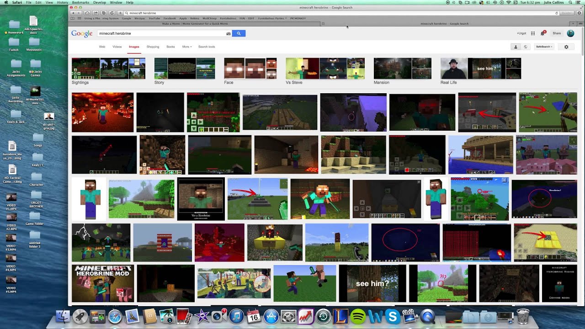Open Safari compass icon in the Dock
The height and width of the screenshot is (329, 585).
coord(115,316)
